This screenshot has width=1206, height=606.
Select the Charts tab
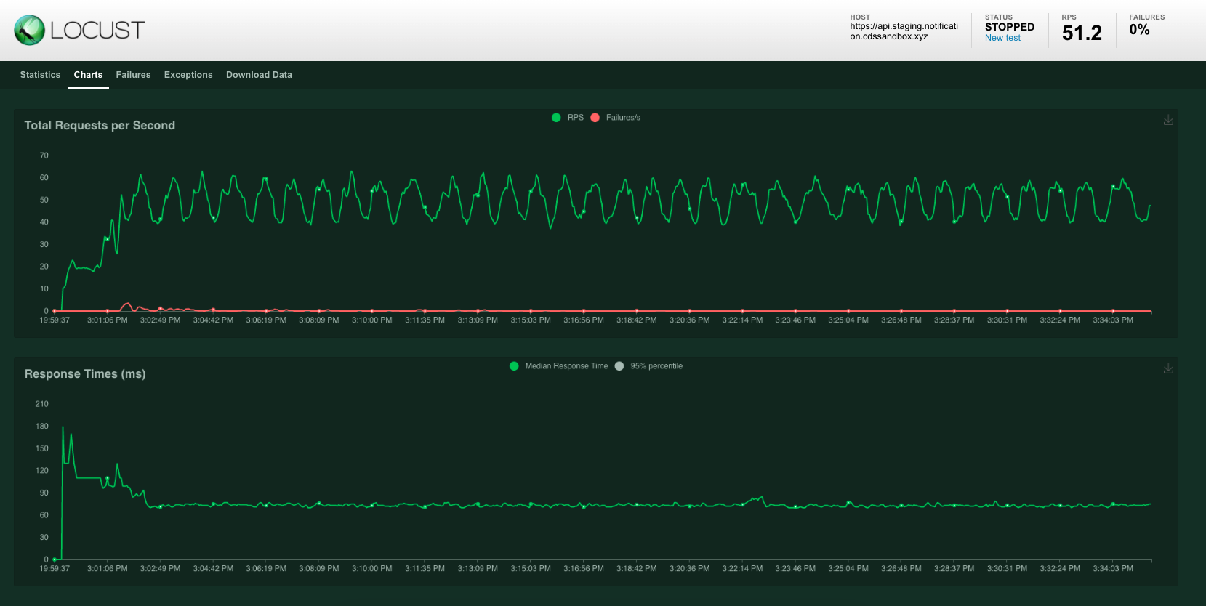coord(88,75)
